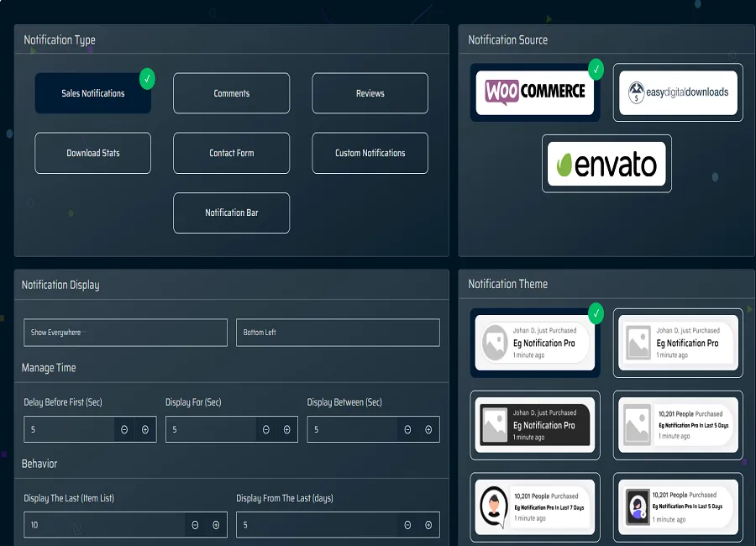The height and width of the screenshot is (546, 756).
Task: Focus Display From The Last days input
Action: click(318, 525)
